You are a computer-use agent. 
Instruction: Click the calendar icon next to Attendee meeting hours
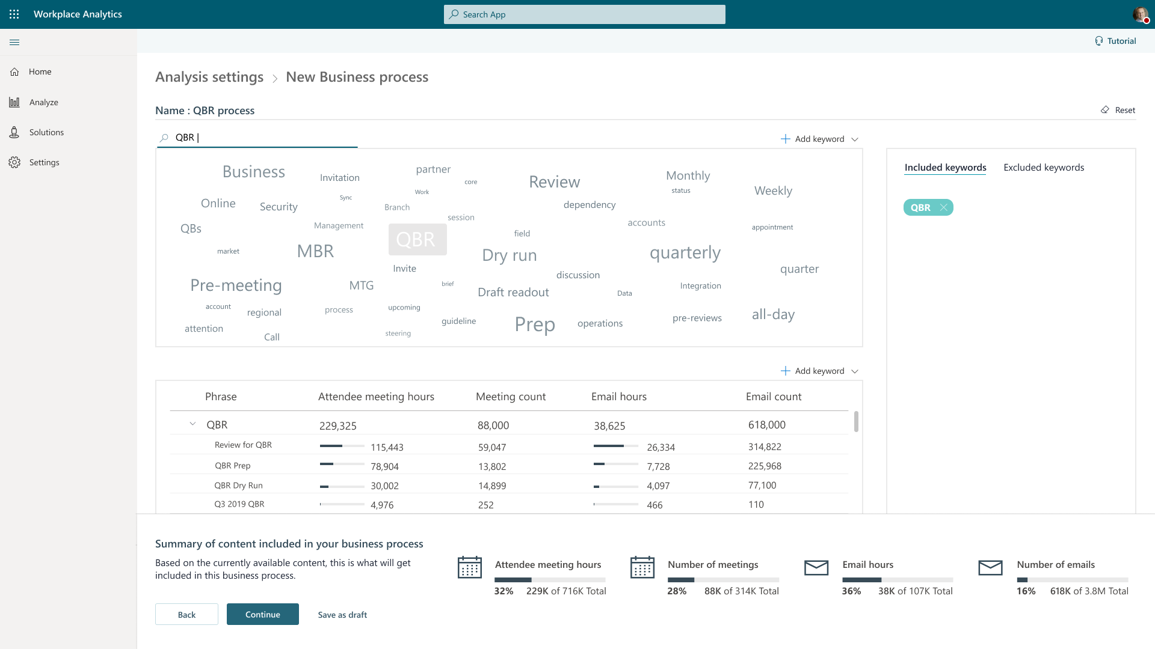(x=470, y=567)
